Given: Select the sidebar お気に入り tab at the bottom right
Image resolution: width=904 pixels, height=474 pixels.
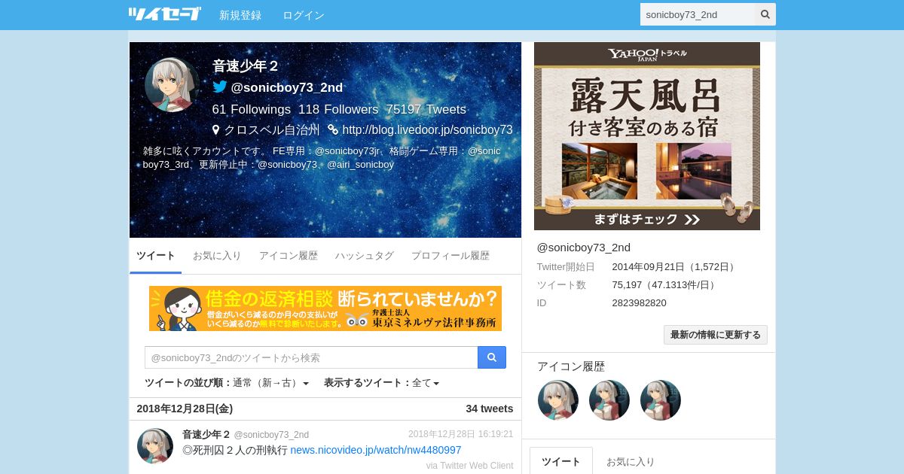Looking at the screenshot, I should point(631,461).
